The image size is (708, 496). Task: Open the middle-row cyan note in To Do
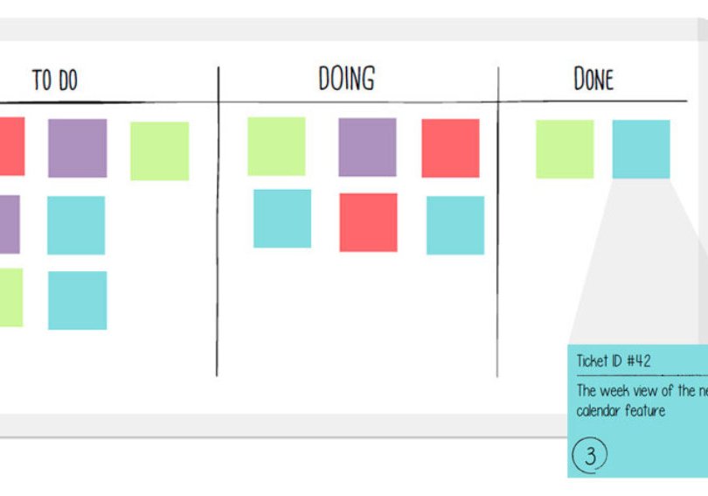point(76,225)
